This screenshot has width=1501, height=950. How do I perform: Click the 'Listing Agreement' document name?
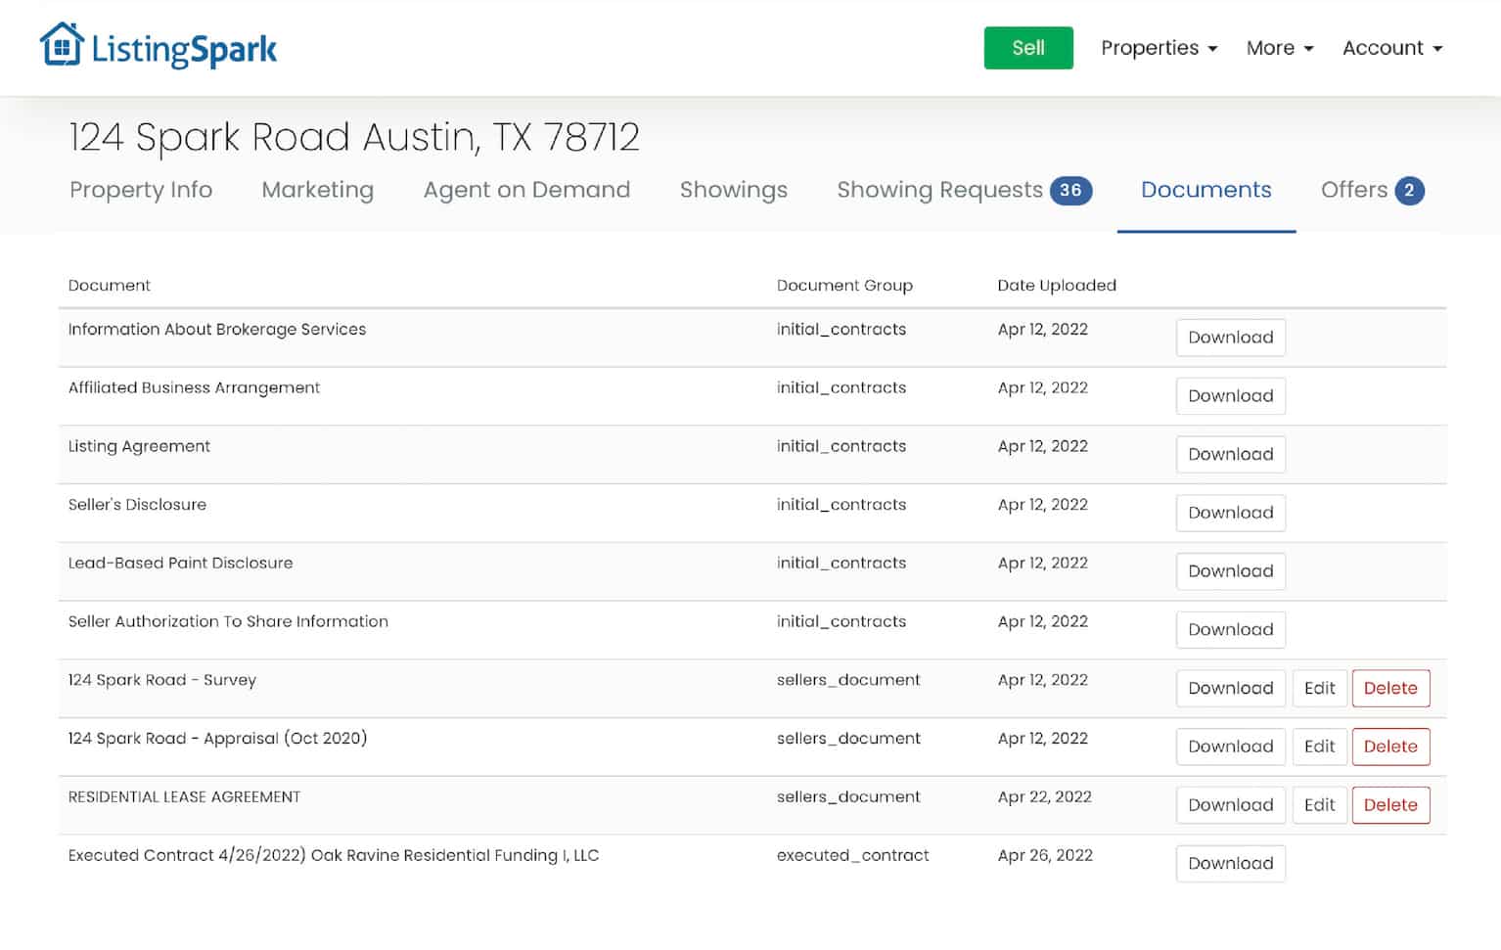[139, 447]
